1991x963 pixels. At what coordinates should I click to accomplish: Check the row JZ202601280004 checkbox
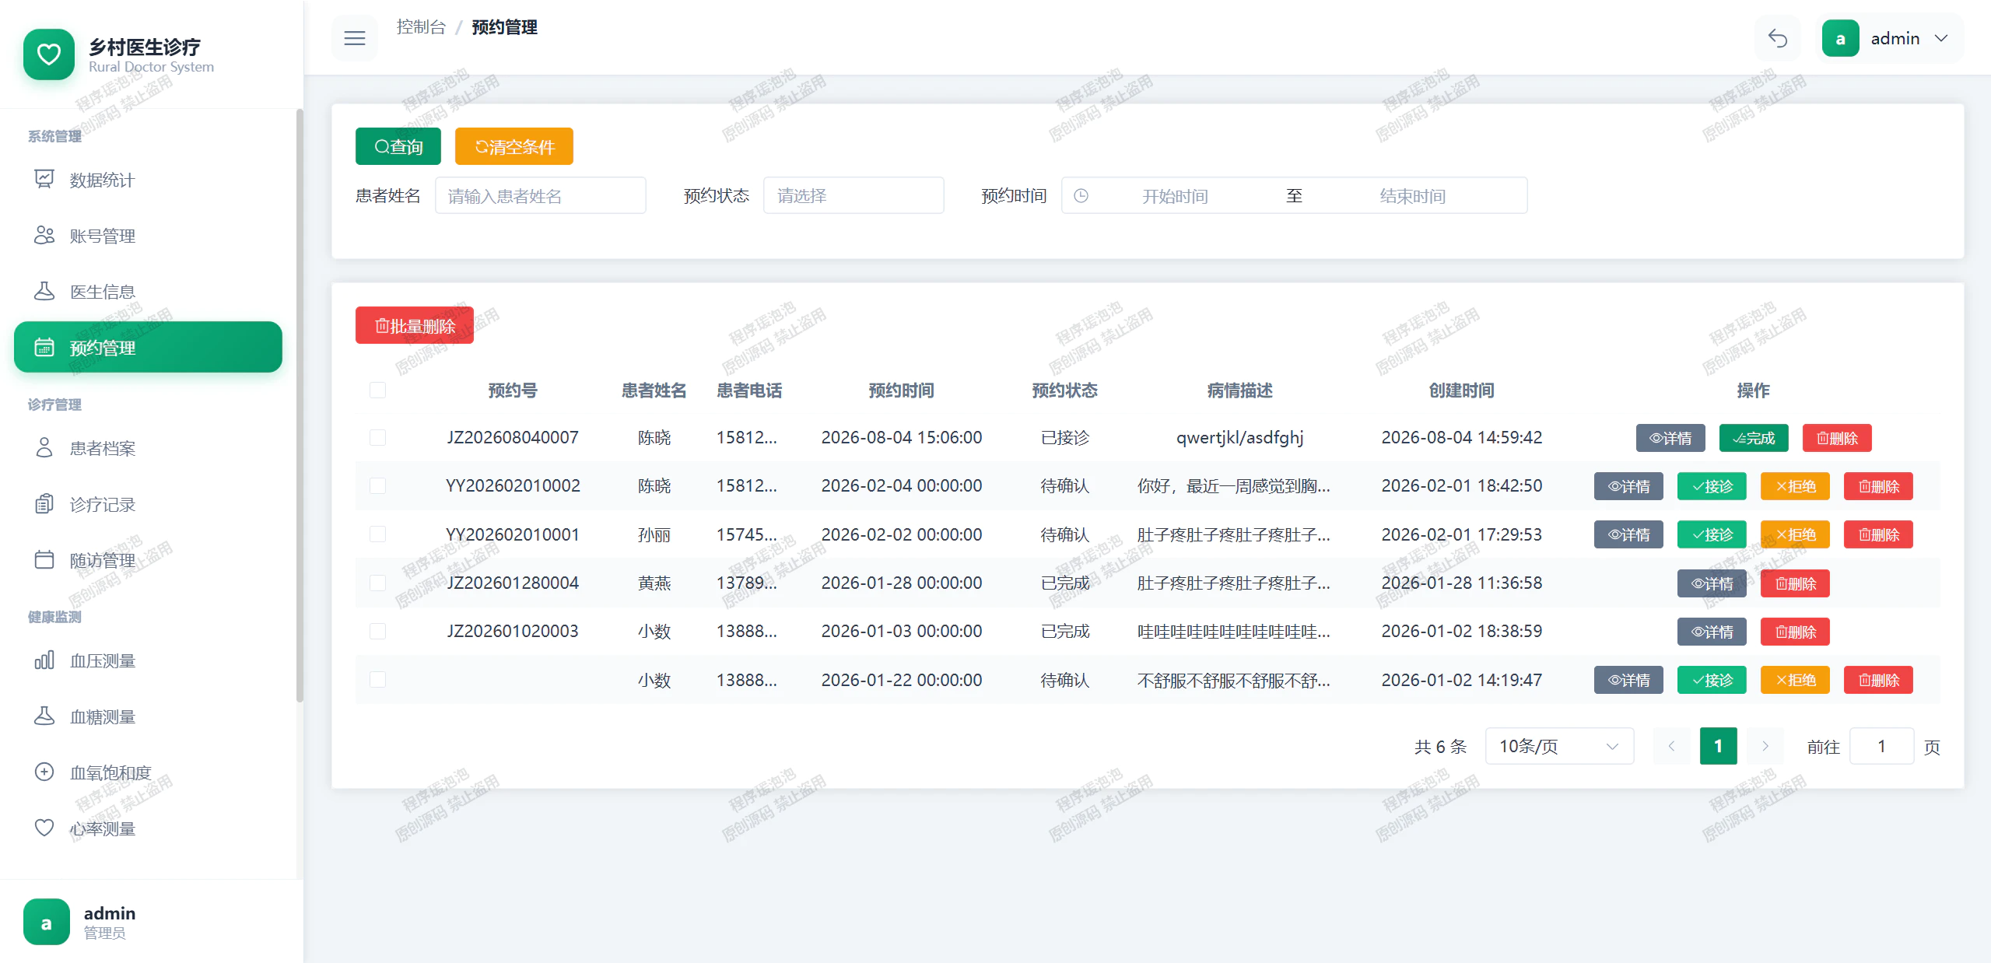(x=377, y=583)
